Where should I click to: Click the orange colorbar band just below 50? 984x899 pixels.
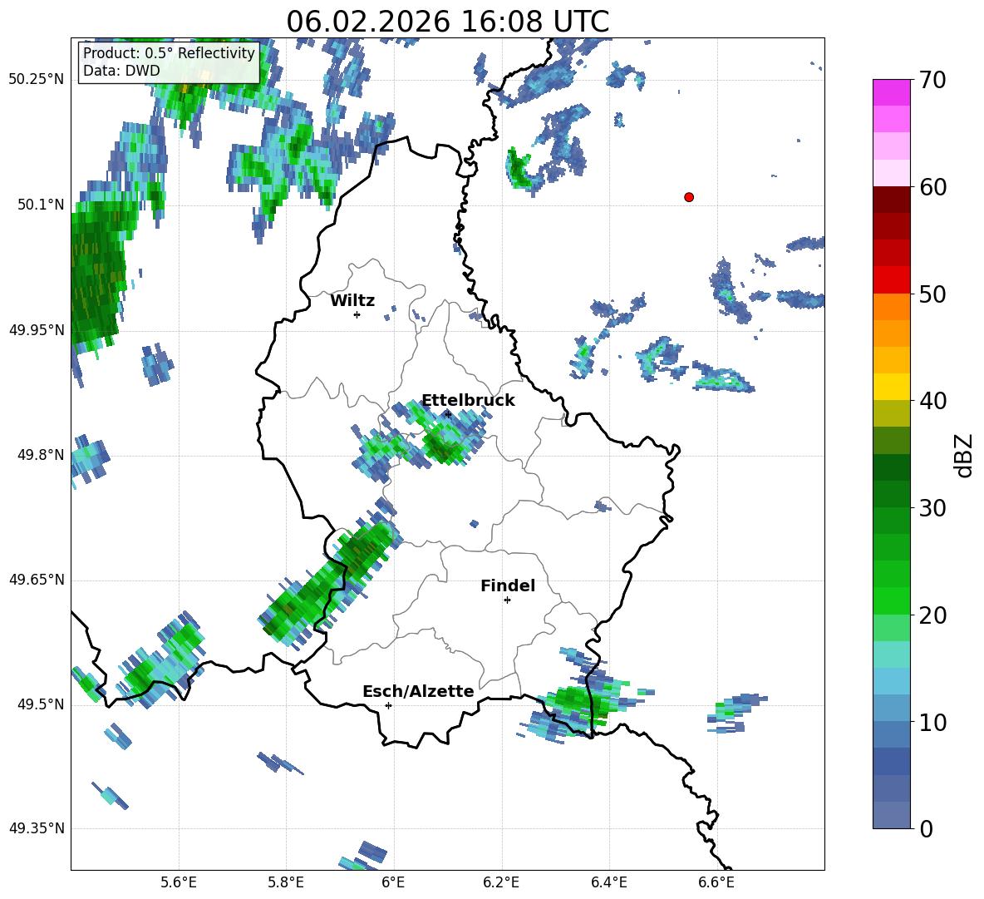[x=891, y=307]
